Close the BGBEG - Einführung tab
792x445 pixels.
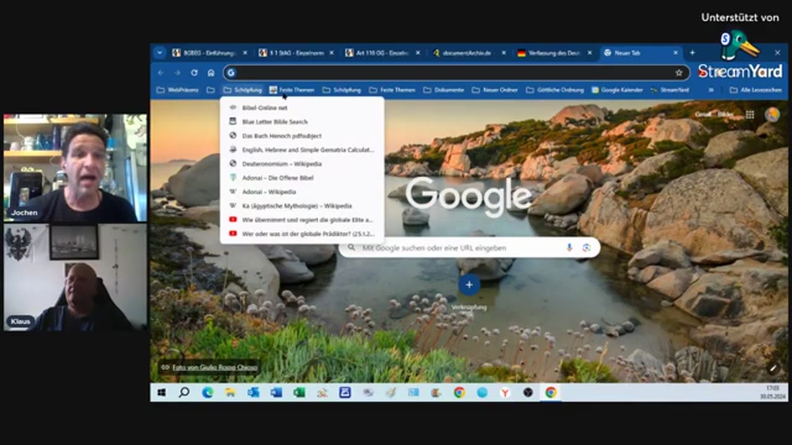(x=245, y=53)
